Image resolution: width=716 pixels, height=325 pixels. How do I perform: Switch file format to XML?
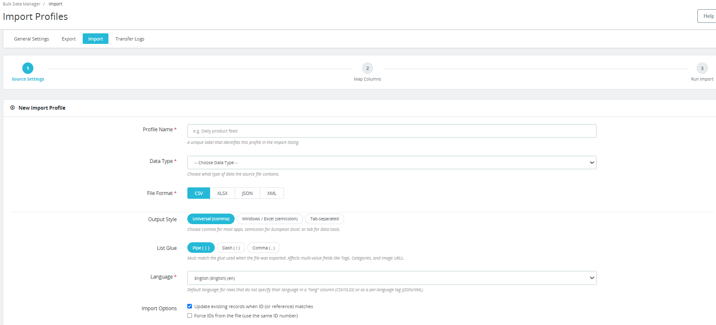tap(272, 193)
